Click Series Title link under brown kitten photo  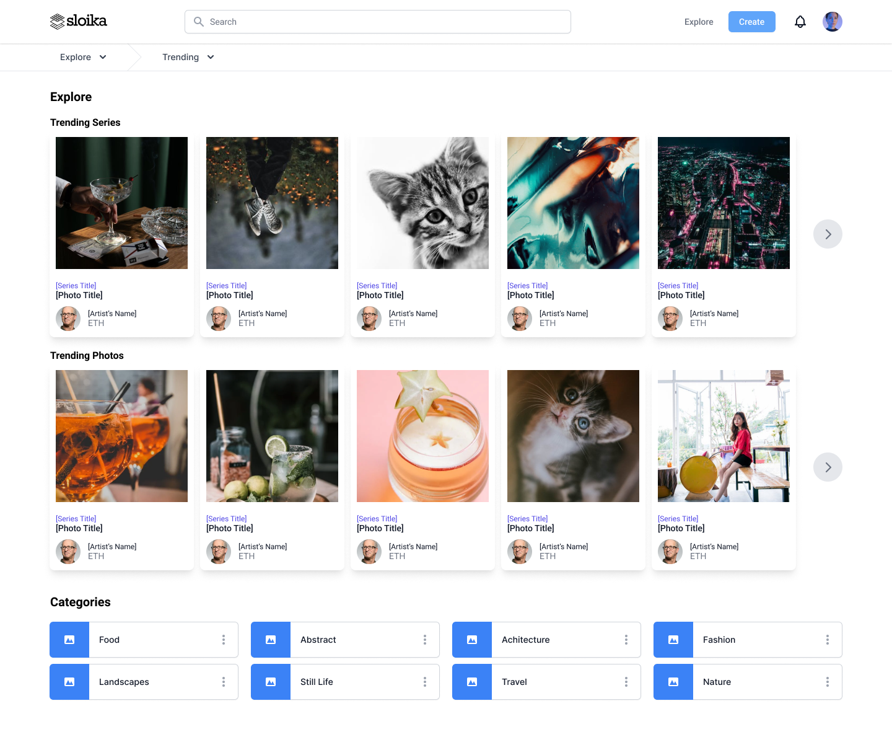click(x=528, y=519)
